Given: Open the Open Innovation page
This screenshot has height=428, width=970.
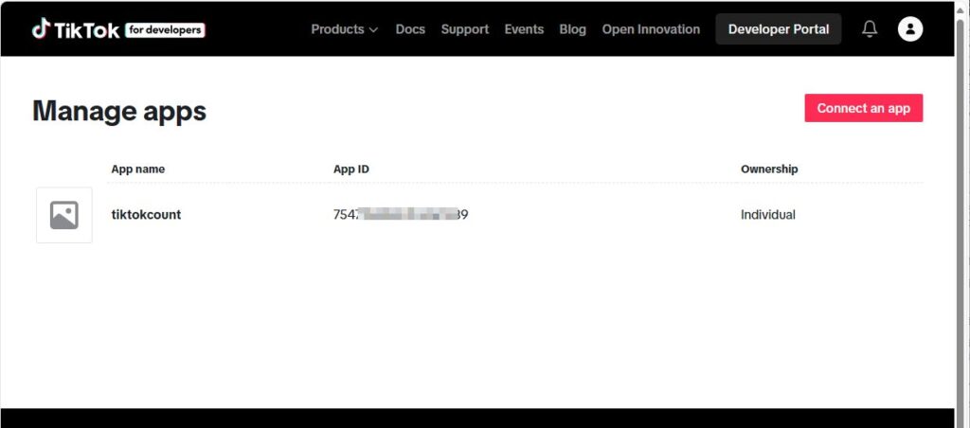Looking at the screenshot, I should (651, 29).
